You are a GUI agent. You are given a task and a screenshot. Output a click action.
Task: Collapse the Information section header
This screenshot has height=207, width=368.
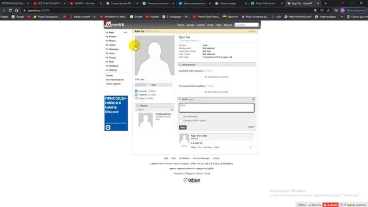coord(216,64)
